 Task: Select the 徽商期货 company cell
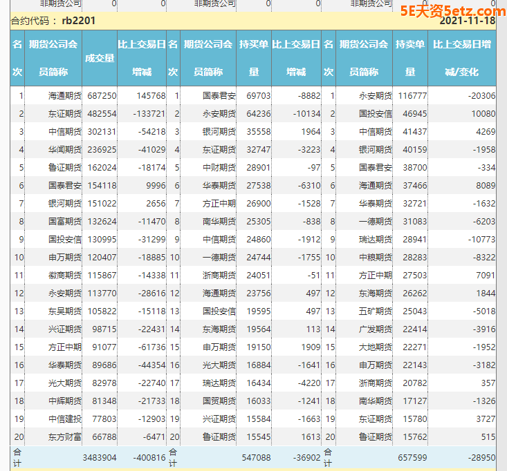pyautogui.click(x=66, y=275)
